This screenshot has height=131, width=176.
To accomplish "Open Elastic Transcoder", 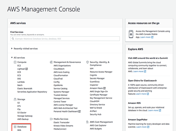I will pyautogui.click(x=61, y=122).
